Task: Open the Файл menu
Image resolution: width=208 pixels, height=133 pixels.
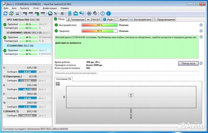Action: point(6,8)
